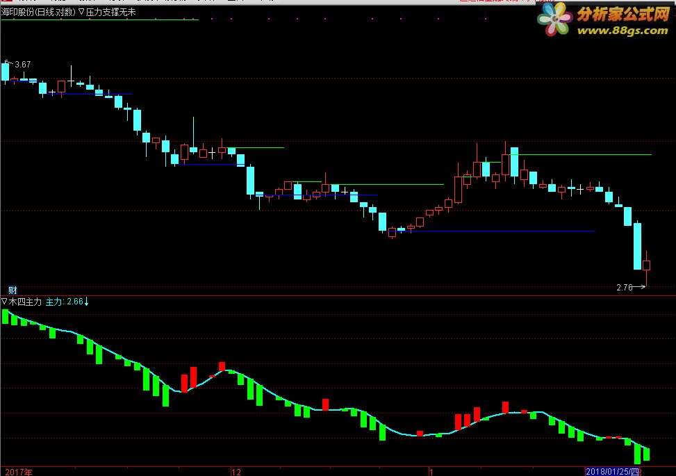
Task: Click the 海印股份(日线,对数) chart title
Action: click(x=38, y=12)
